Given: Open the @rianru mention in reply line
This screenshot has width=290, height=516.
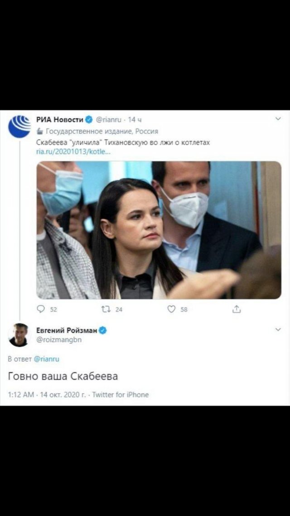Looking at the screenshot, I should click(47, 359).
